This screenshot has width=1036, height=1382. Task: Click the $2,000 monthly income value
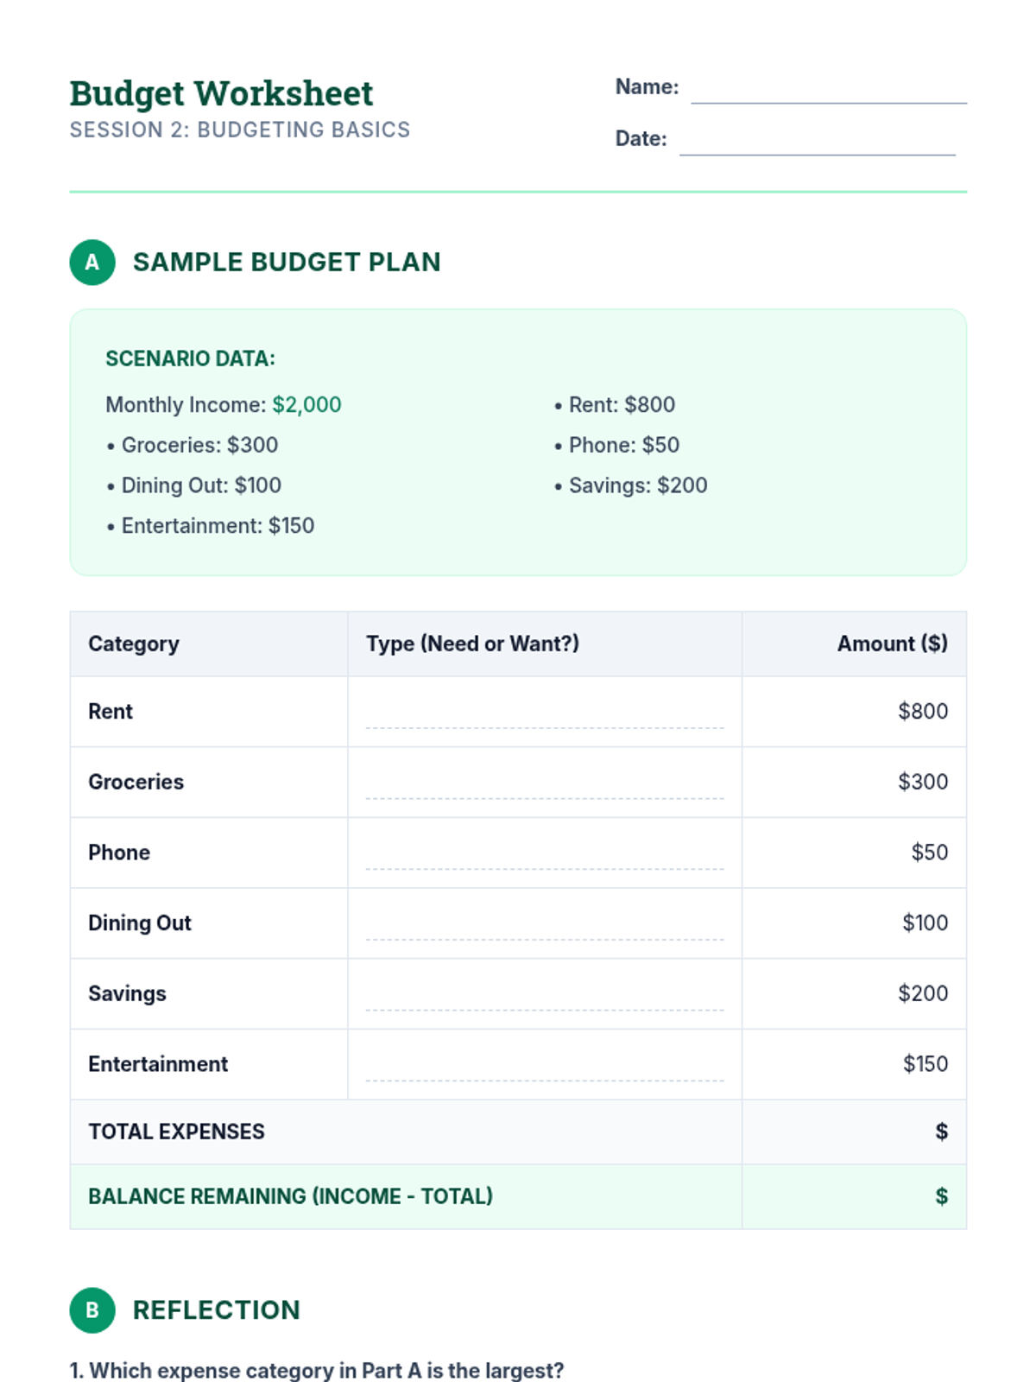[306, 405]
